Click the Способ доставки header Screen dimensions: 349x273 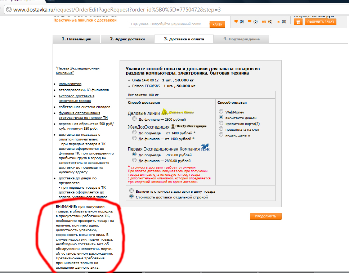(144, 103)
